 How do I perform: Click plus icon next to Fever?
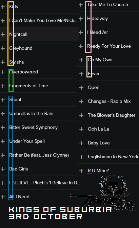coord(81,74)
